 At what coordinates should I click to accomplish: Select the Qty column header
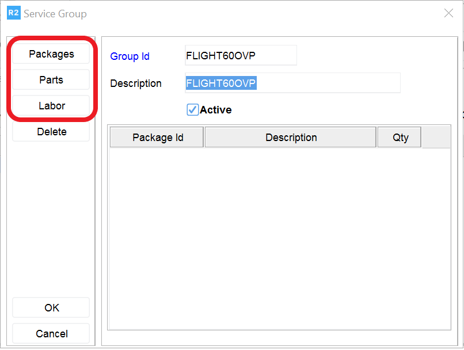pos(400,138)
